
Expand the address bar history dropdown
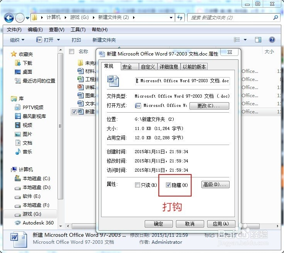click(171, 18)
